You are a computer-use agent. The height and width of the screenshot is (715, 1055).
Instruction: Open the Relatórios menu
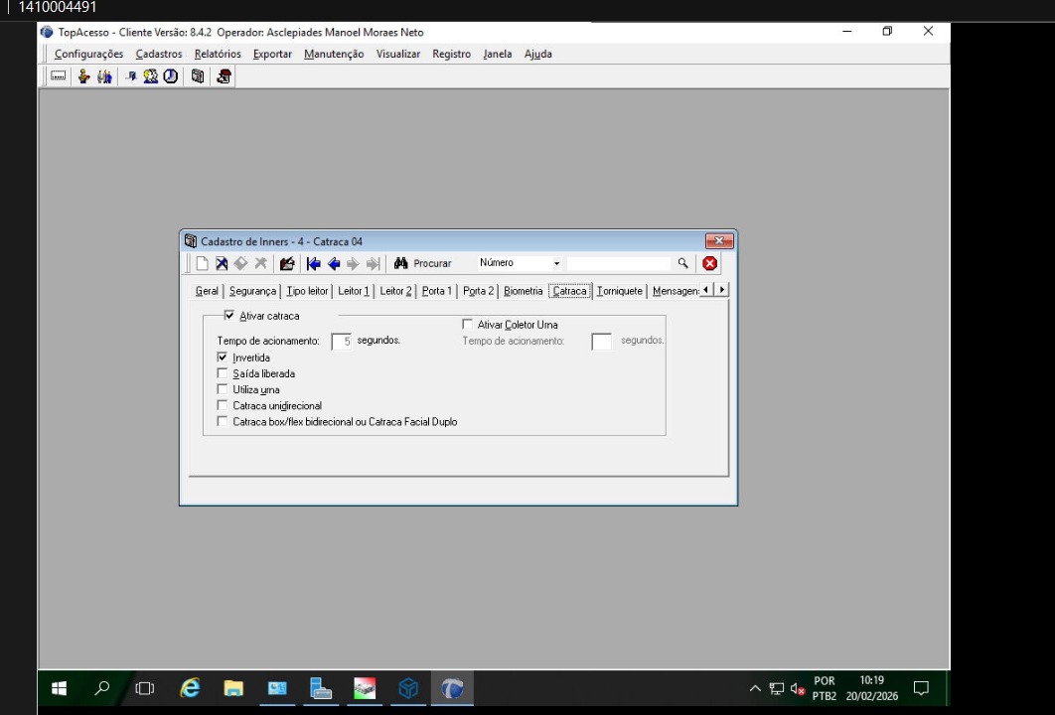tap(218, 54)
